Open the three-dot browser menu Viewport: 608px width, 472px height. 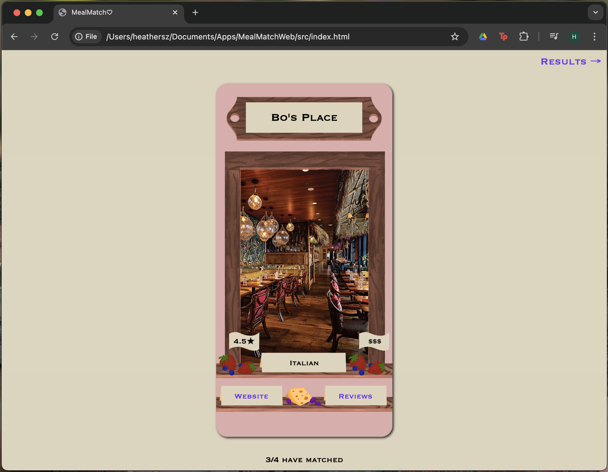[x=594, y=37]
